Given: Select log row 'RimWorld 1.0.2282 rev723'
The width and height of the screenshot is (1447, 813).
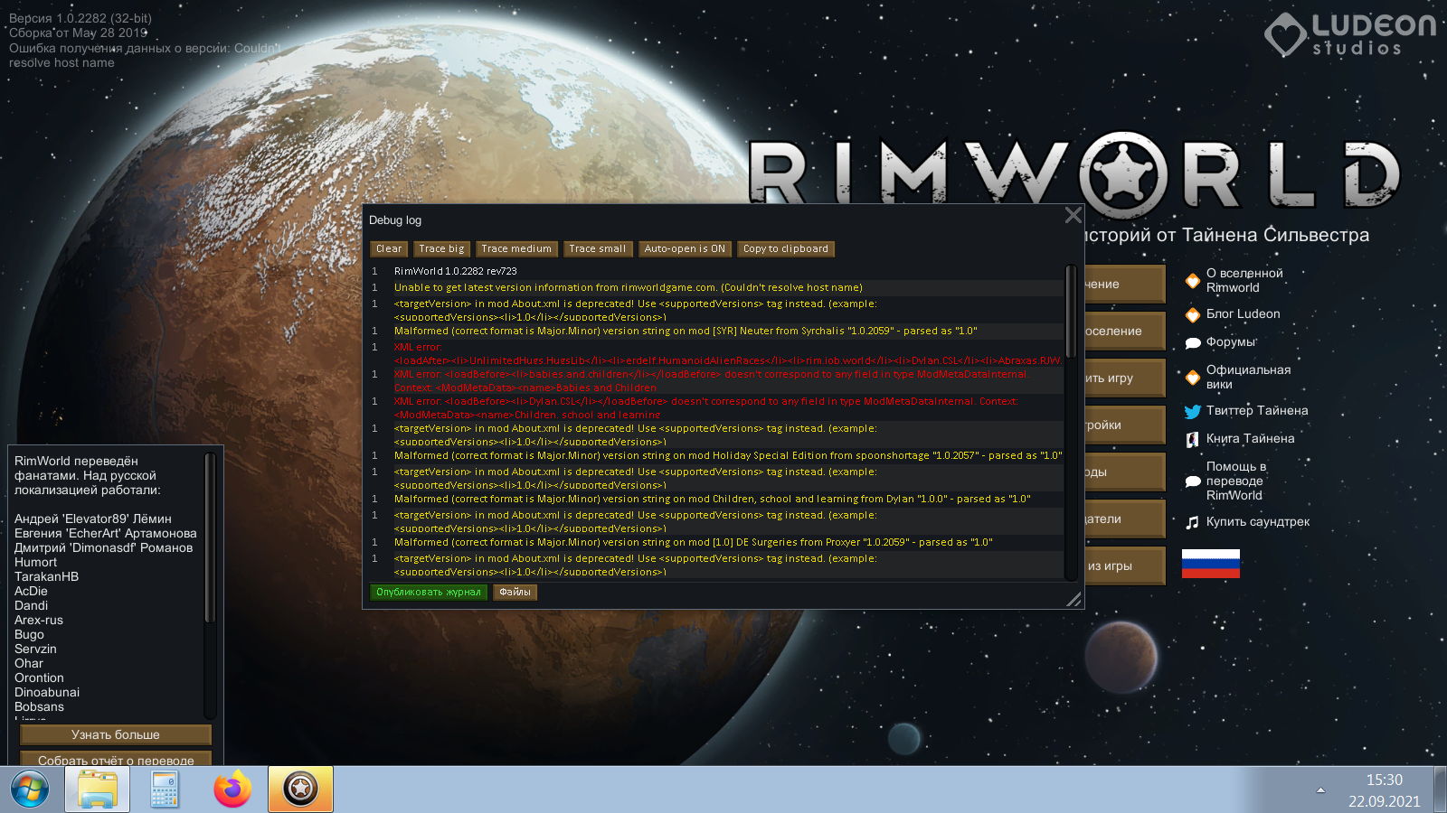Looking at the screenshot, I should point(715,271).
